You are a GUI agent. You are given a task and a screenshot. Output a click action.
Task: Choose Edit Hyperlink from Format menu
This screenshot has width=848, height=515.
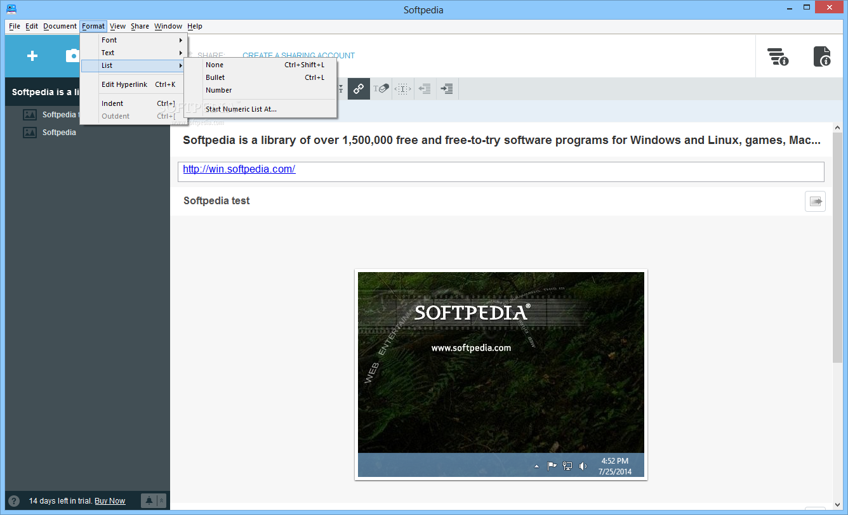(134, 84)
